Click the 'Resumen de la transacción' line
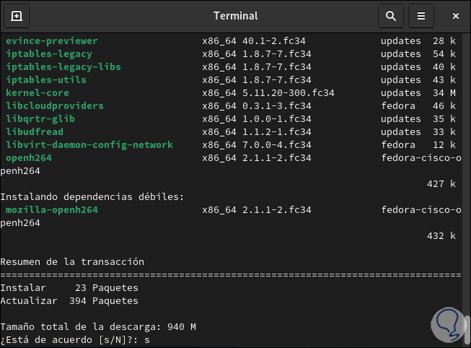The height and width of the screenshot is (348, 471). click(72, 262)
